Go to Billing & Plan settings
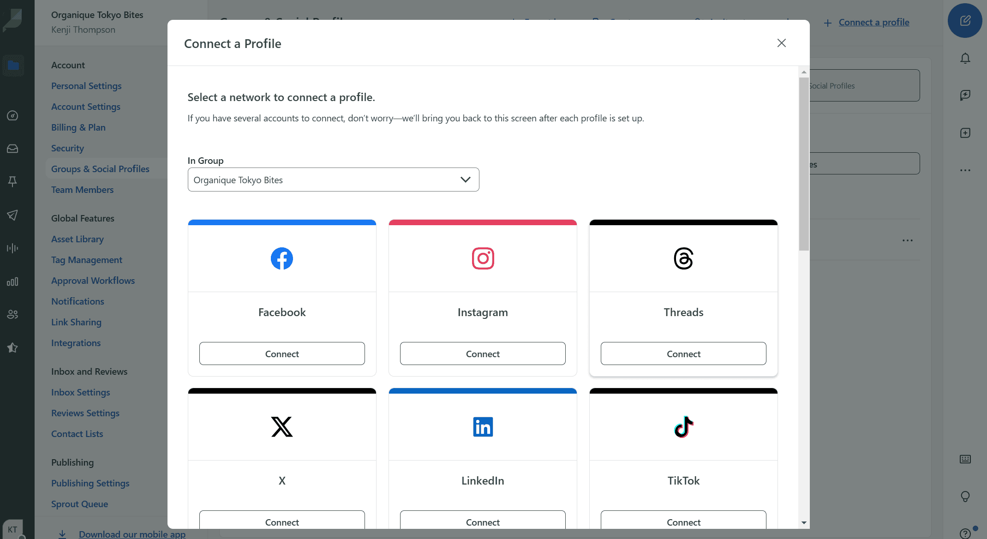 pyautogui.click(x=78, y=127)
